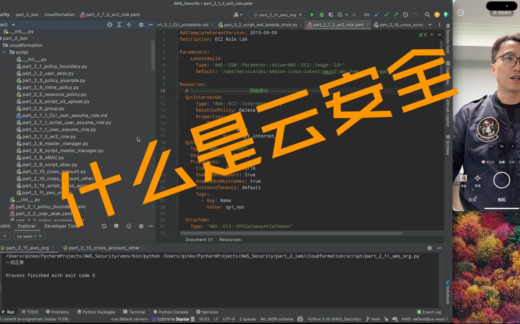Open GitHub Copilot side panel
Viewport: 520px width, 324px height.
(x=448, y=112)
